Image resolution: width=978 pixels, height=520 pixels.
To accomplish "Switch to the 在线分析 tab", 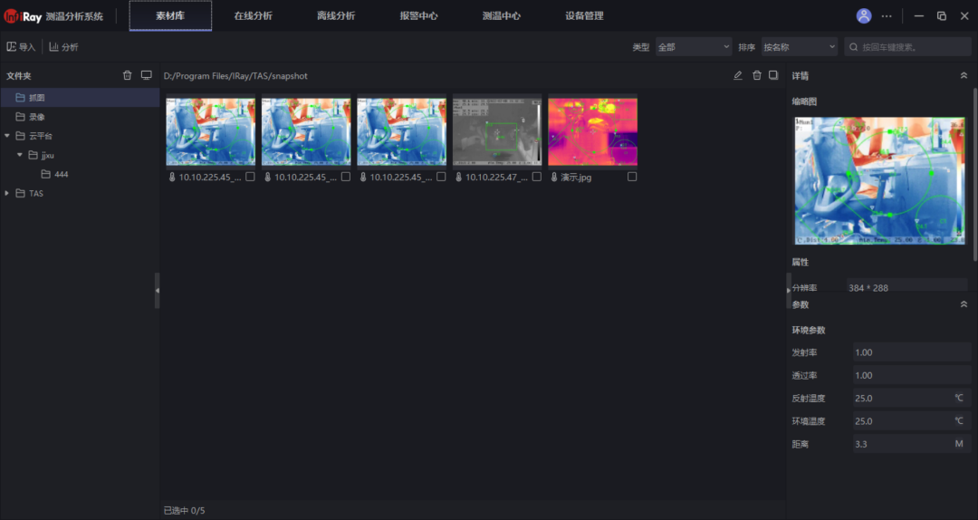I will tap(253, 16).
